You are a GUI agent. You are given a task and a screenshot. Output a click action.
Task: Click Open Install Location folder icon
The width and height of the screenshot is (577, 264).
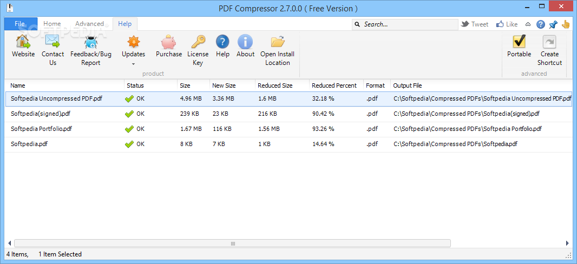point(278,42)
